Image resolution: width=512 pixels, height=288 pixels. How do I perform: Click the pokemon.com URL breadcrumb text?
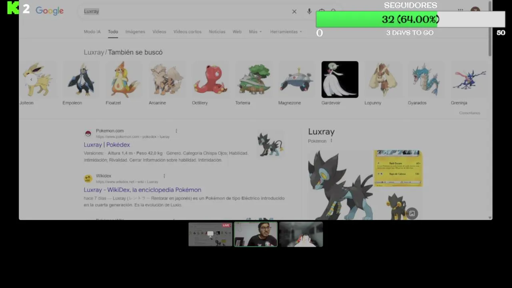(132, 137)
